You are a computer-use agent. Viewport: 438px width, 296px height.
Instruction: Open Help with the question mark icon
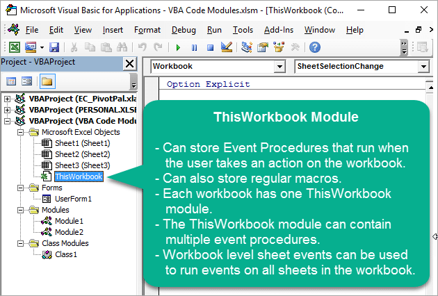coord(315,47)
